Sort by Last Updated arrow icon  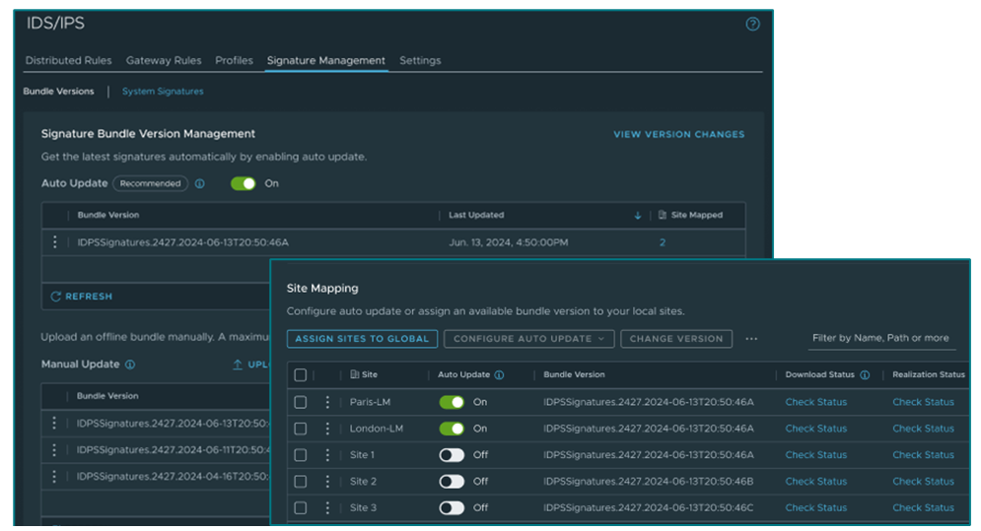638,215
